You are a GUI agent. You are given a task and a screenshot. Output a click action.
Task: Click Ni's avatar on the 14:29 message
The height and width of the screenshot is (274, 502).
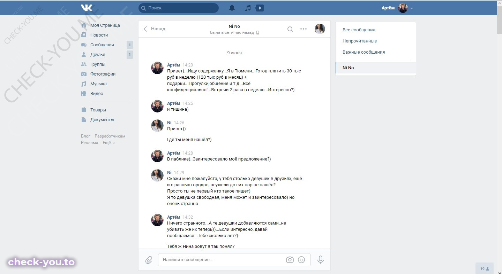(x=157, y=175)
